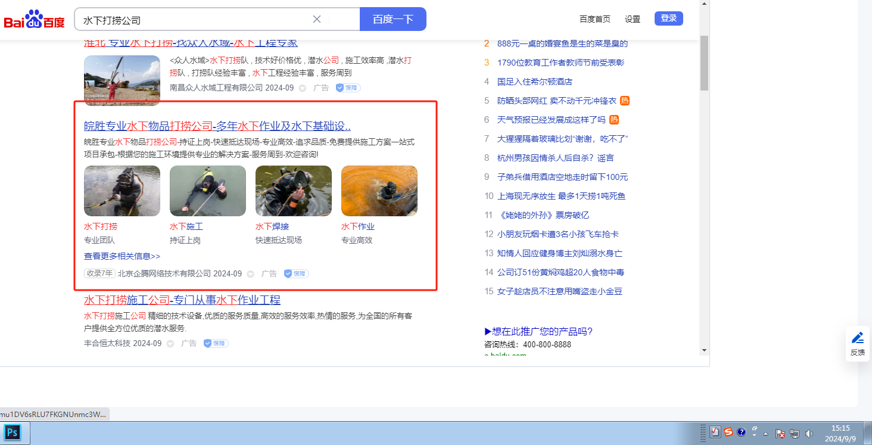
Task: Open the 水下打捞 diver image
Action: point(122,191)
